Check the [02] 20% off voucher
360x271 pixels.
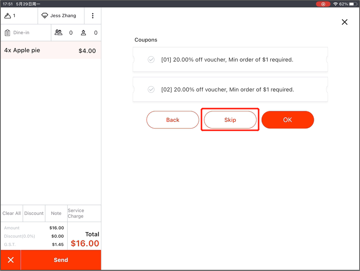pos(151,89)
